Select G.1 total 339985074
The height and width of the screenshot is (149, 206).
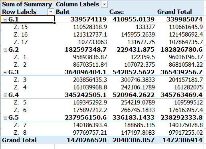pyautogui.click(x=184, y=19)
